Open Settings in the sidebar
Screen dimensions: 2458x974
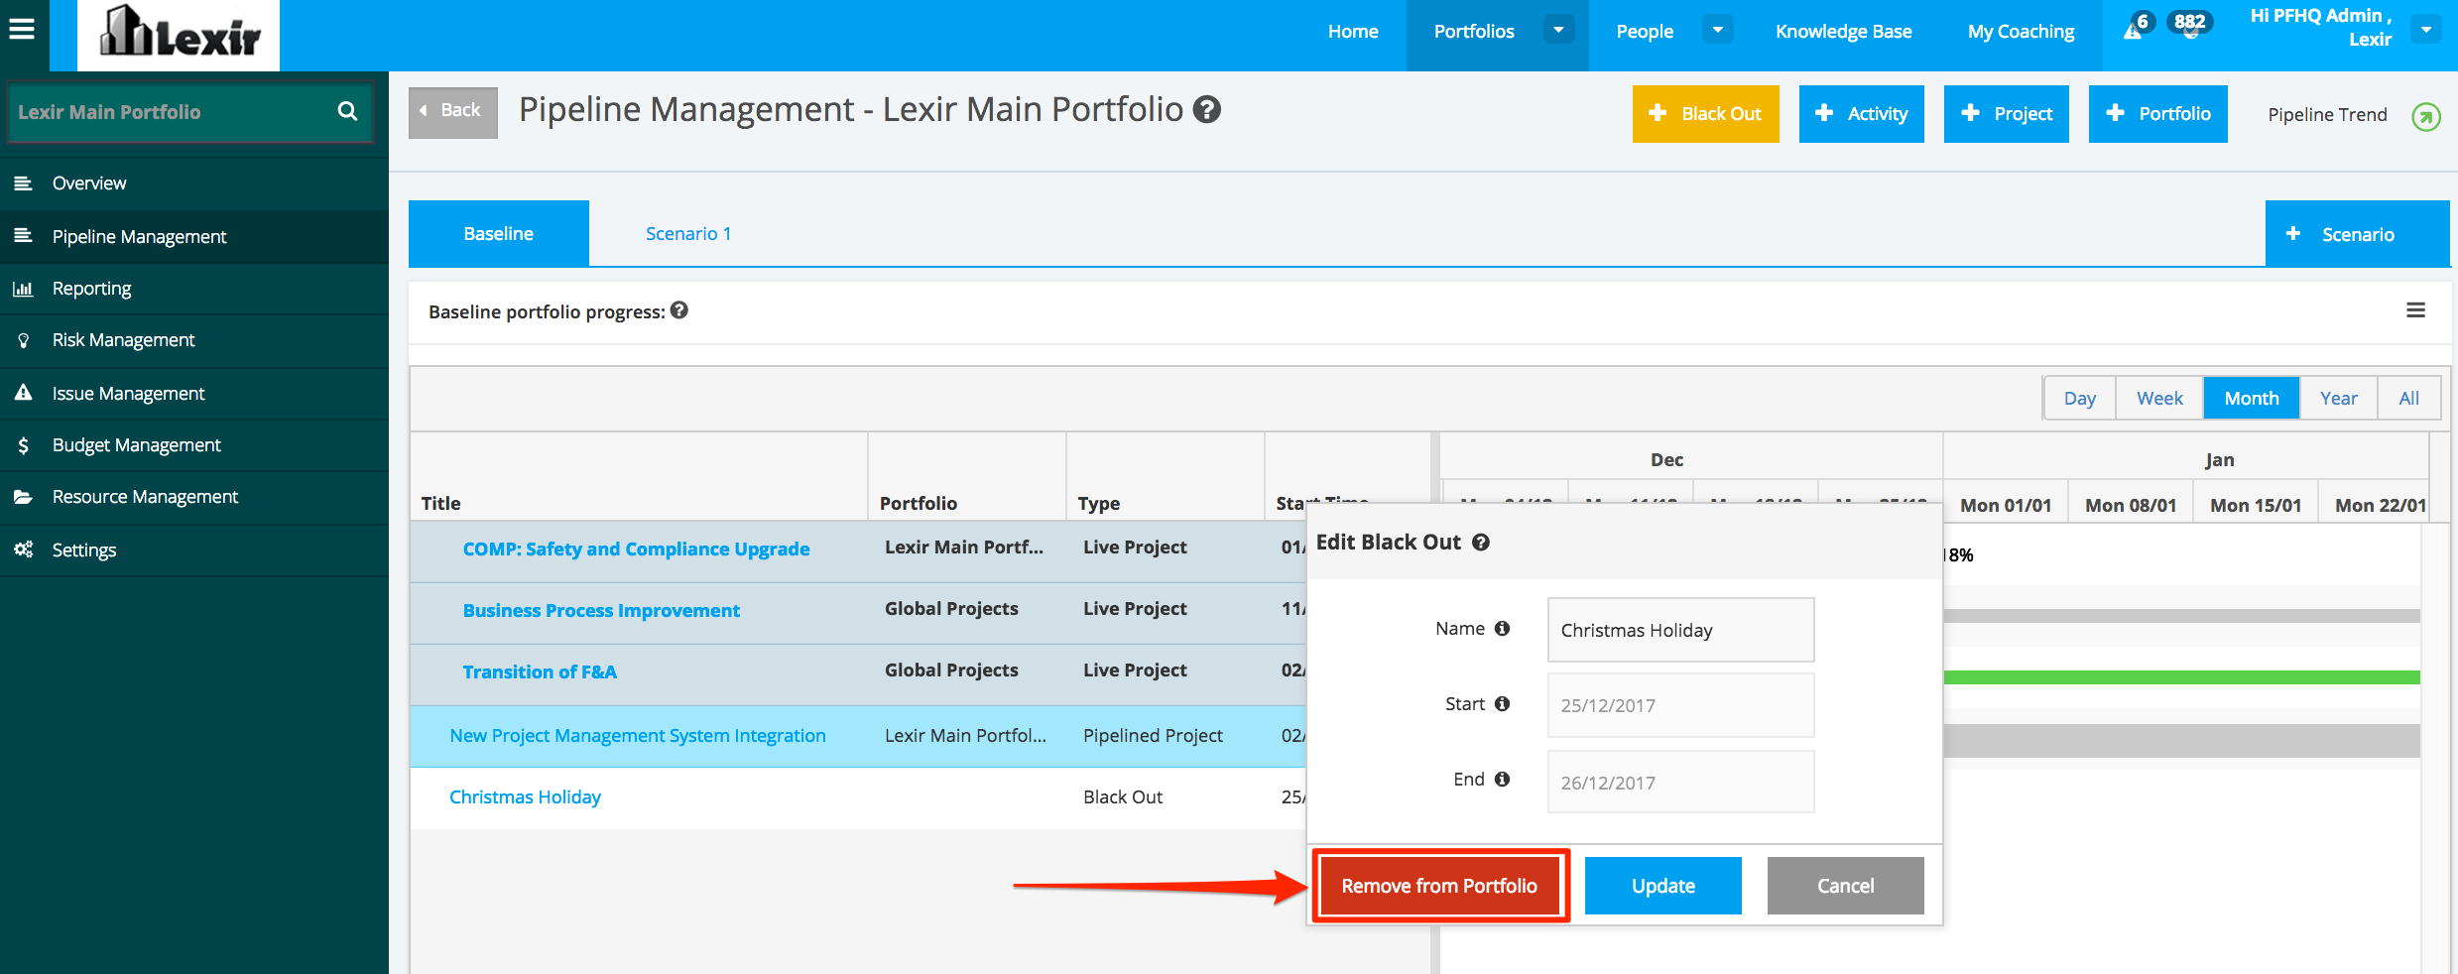click(194, 549)
